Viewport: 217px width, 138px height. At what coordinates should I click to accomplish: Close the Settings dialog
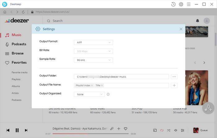[181, 29]
